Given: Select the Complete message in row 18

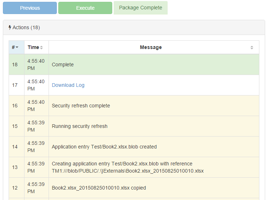Looking at the screenshot, I should point(63,65).
